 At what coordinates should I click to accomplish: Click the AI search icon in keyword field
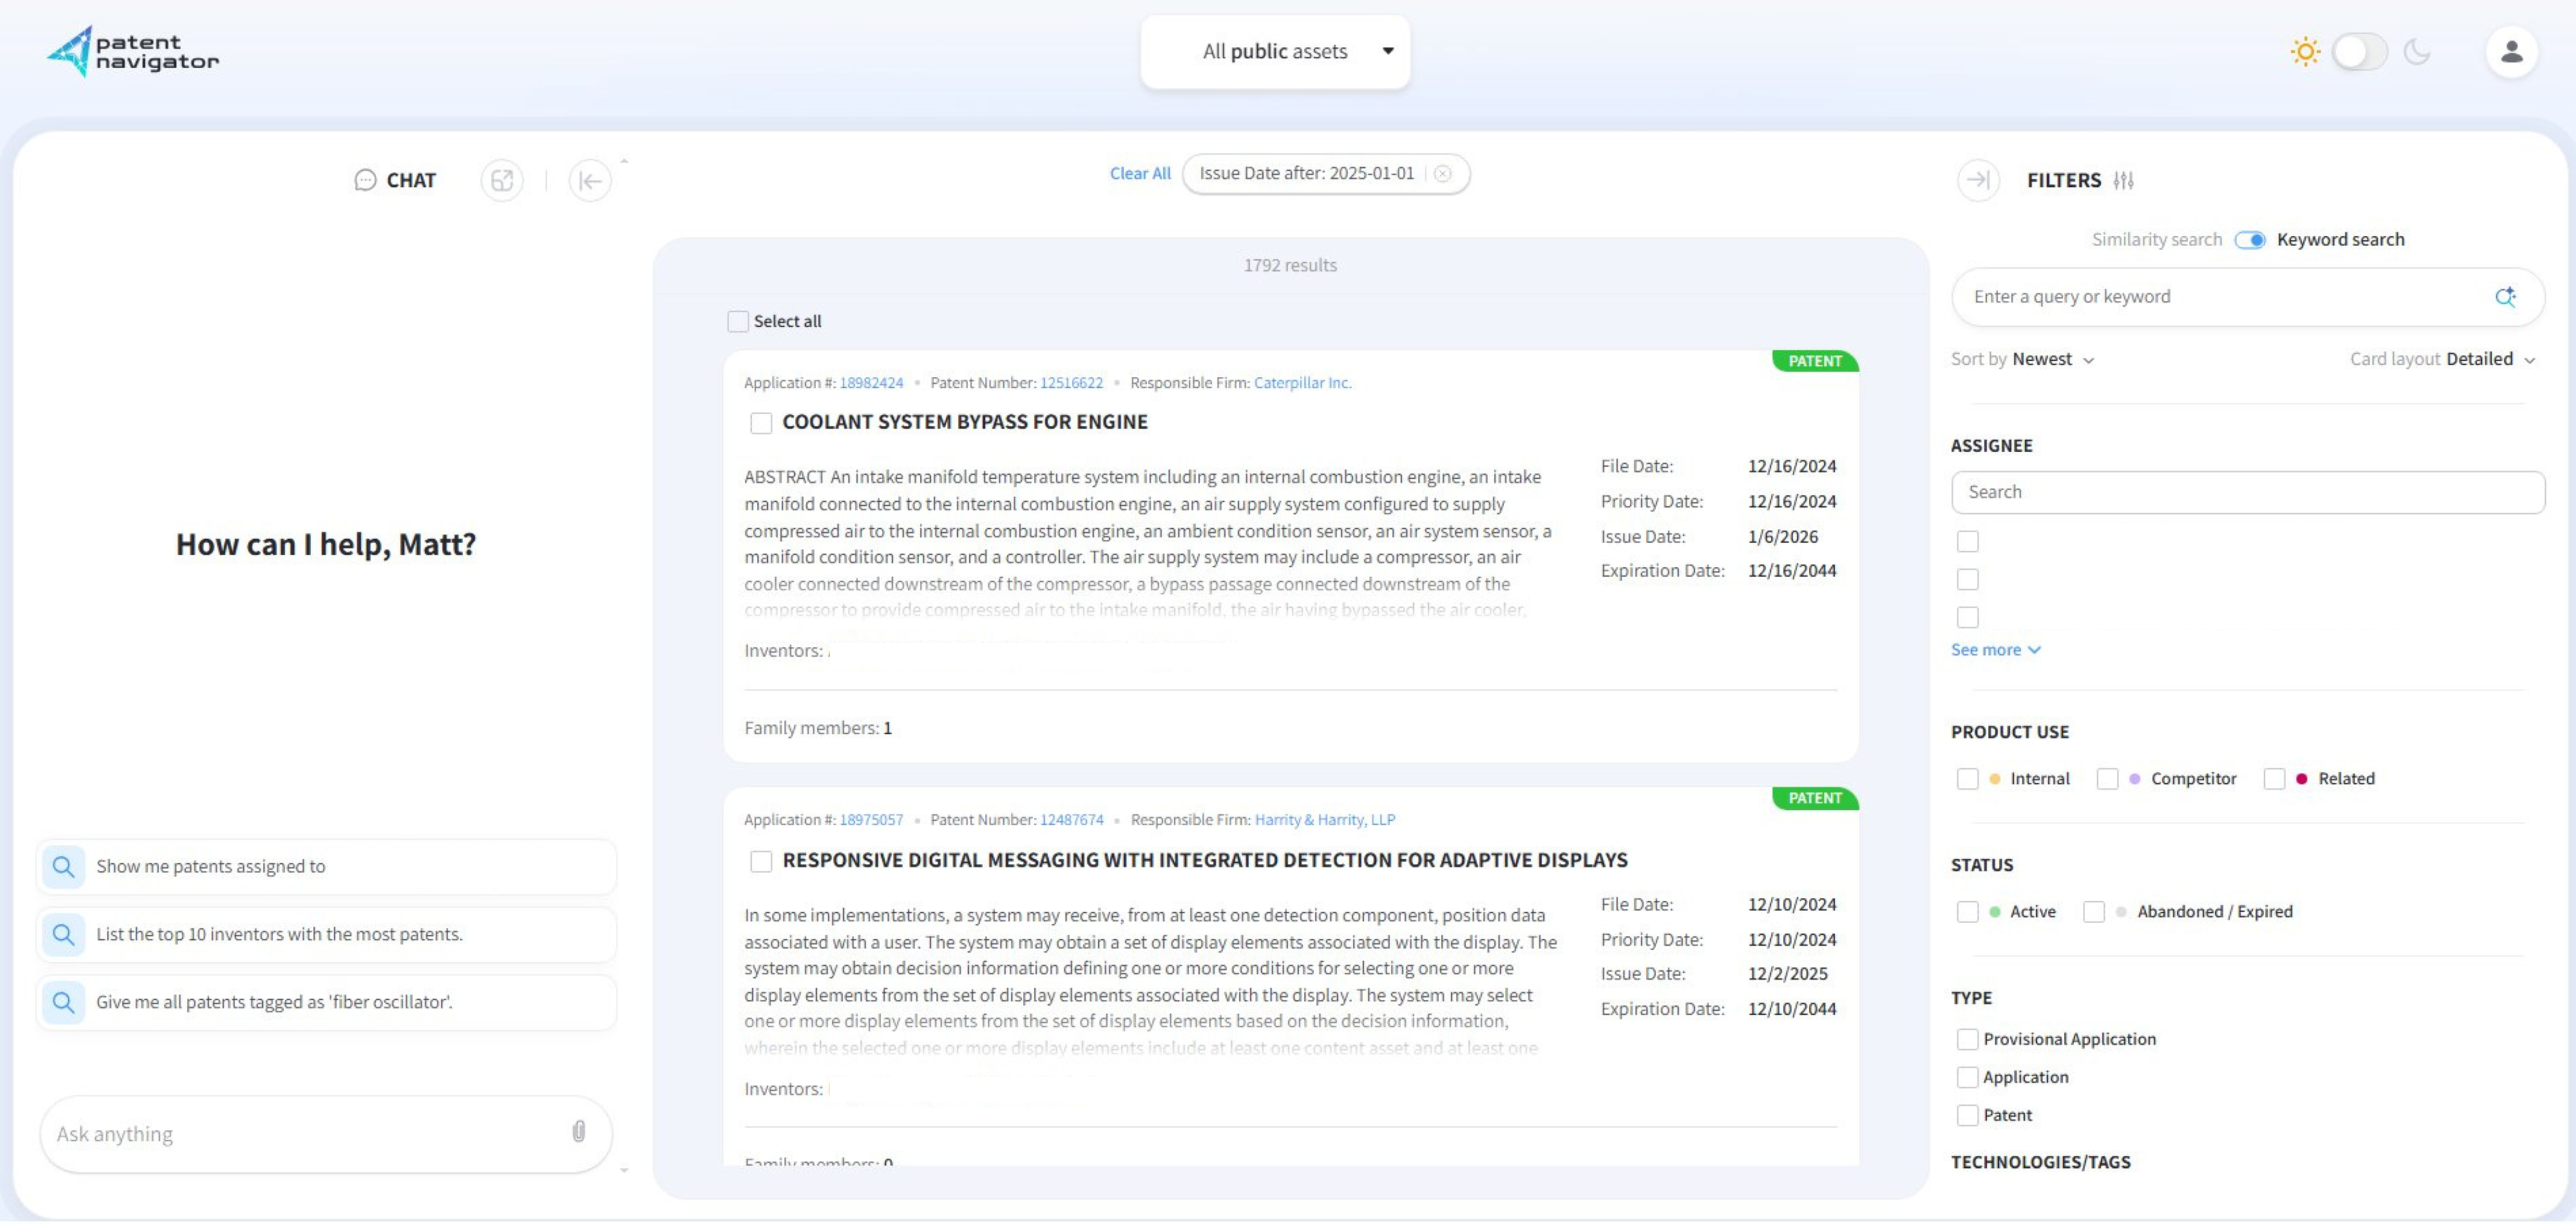click(x=2507, y=296)
